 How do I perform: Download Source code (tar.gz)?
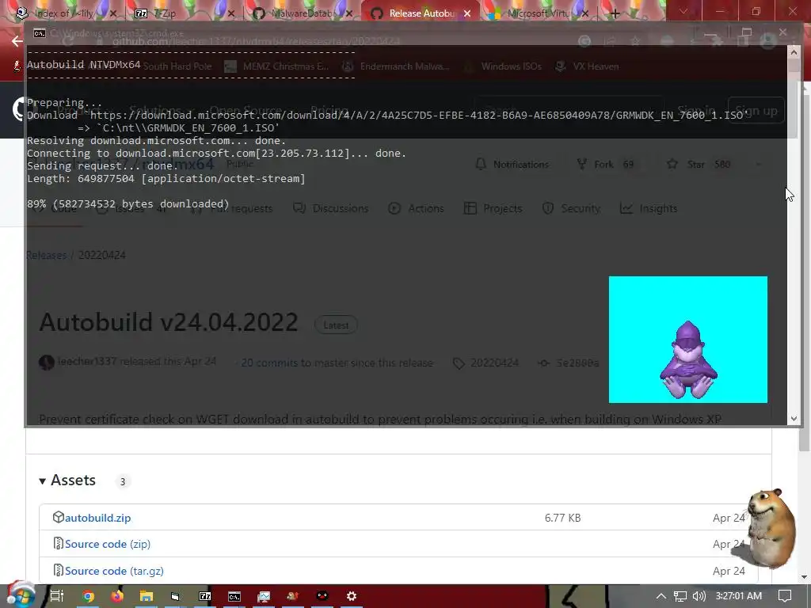[x=114, y=571]
